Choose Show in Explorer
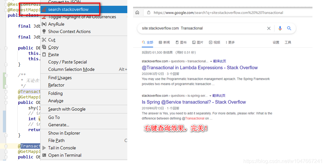Image resolution: width=325 pixels, height=167 pixels. tap(64, 133)
